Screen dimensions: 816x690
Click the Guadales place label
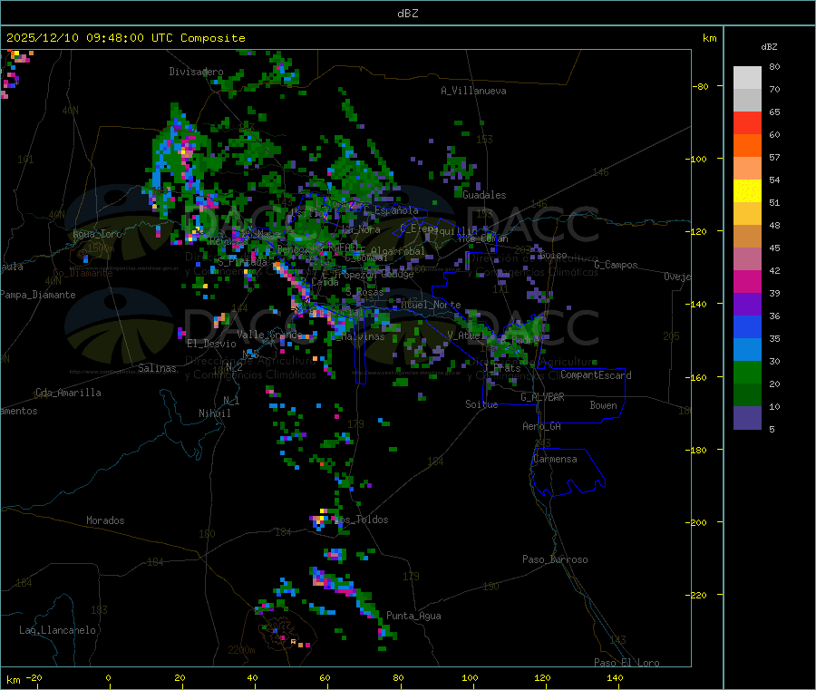coord(484,195)
